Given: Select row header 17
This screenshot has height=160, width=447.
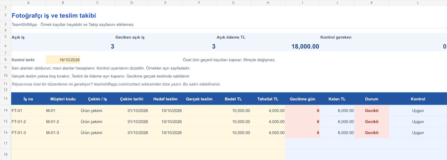Looking at the screenshot, I should click(x=6, y=143).
